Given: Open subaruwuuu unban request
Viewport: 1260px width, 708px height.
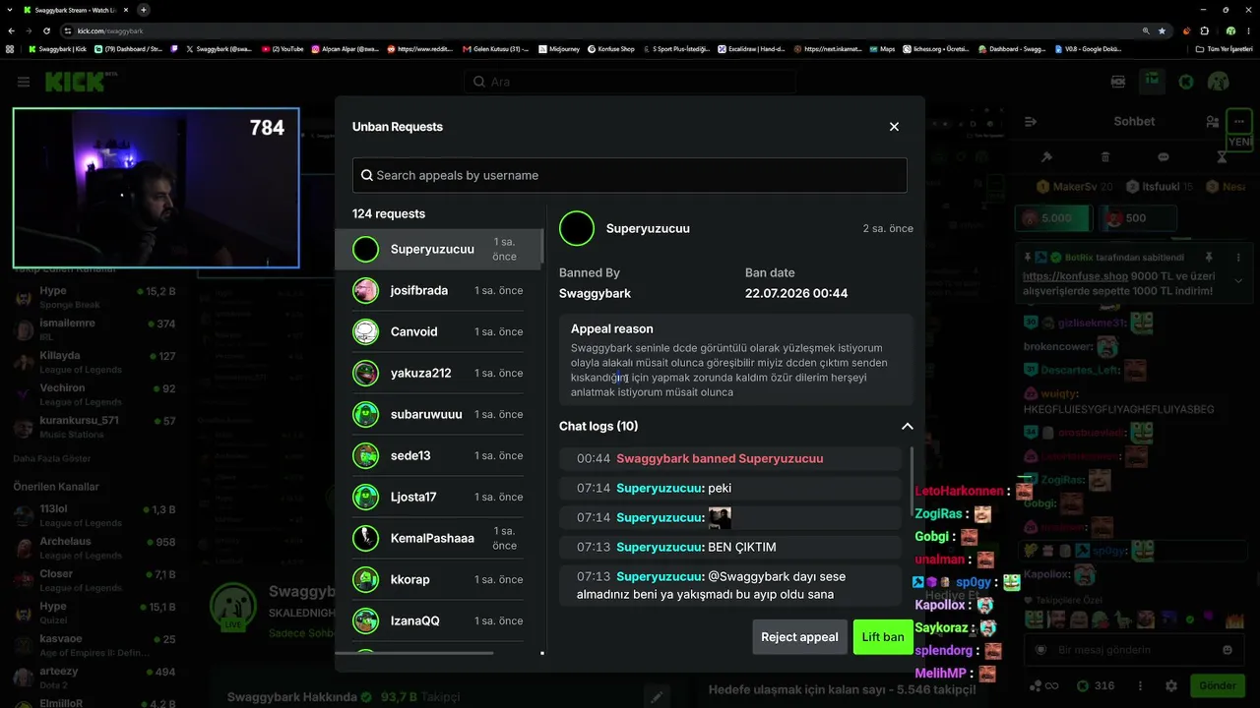Looking at the screenshot, I should (438, 414).
